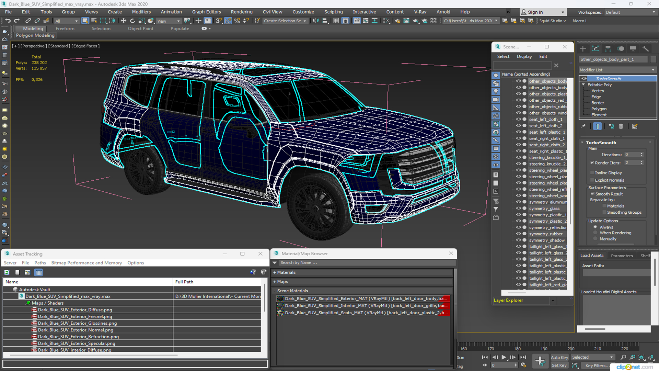Image resolution: width=659 pixels, height=371 pixels.
Task: Open the Create tab in command panel
Action: coord(583,49)
